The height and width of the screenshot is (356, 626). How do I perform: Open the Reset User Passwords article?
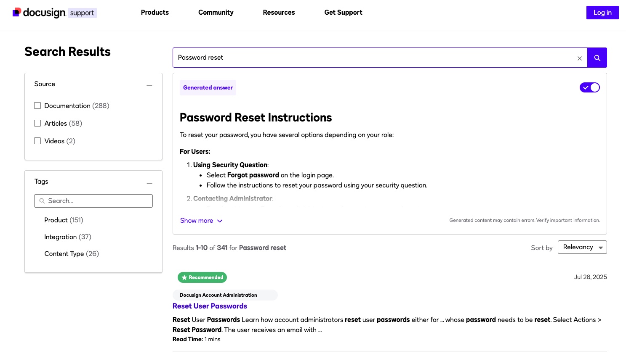[x=210, y=306]
